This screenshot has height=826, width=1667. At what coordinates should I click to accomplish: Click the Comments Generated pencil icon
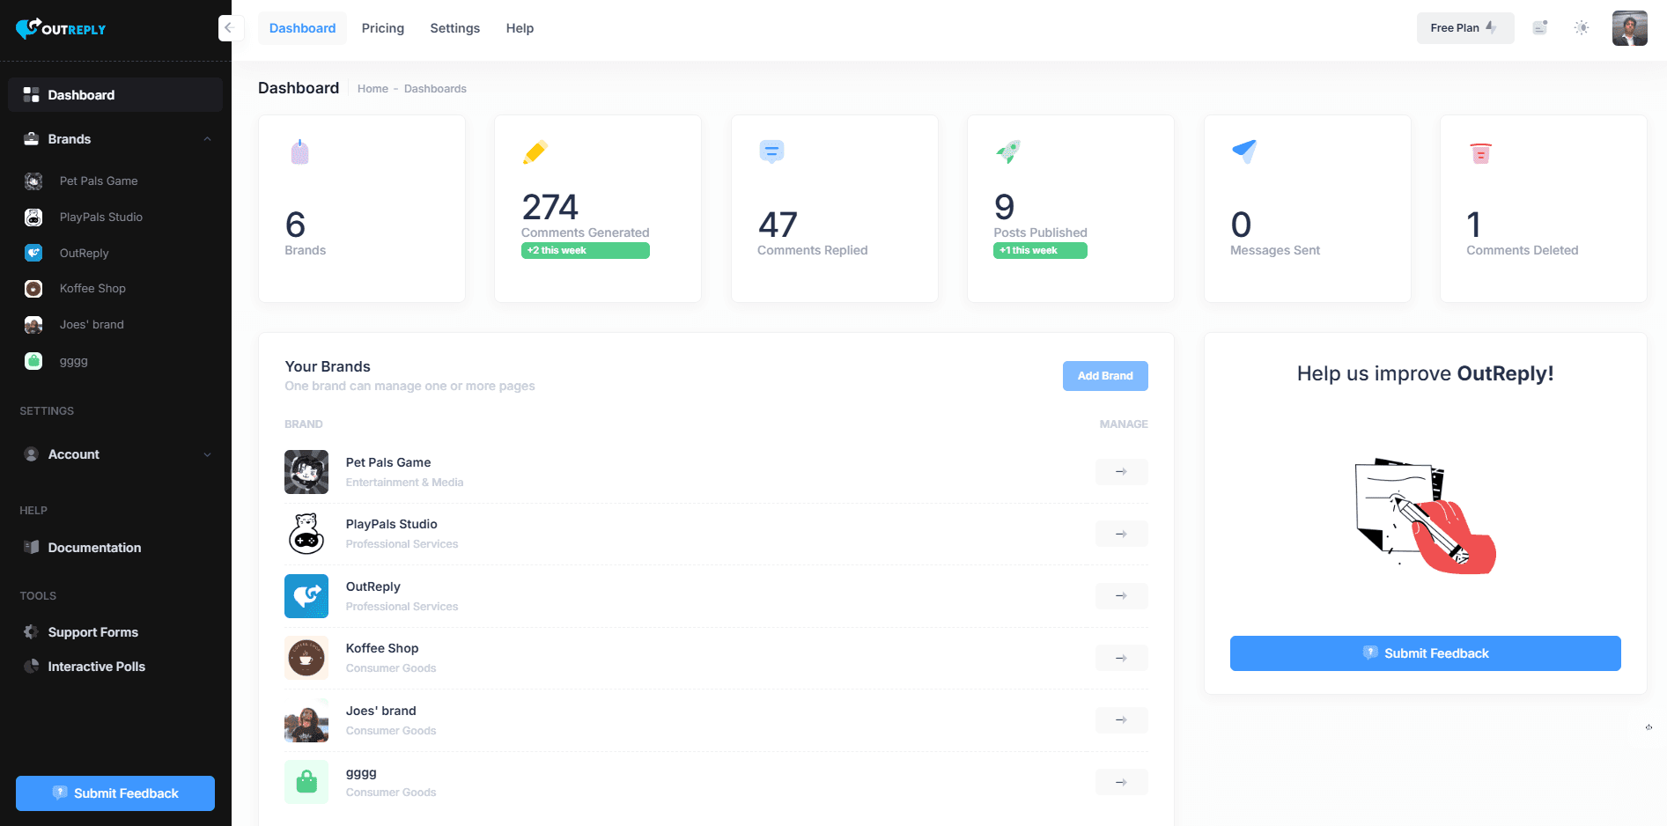(535, 152)
